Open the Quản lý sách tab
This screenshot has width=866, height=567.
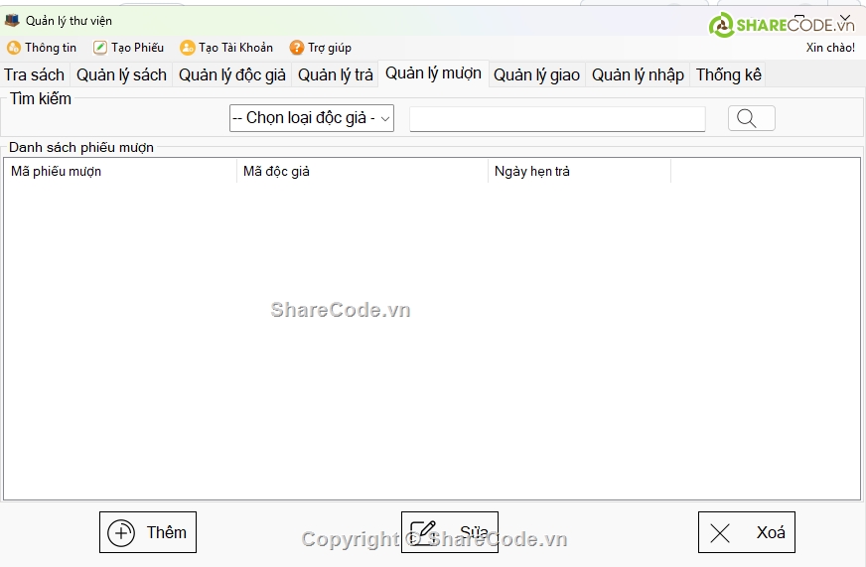pos(121,75)
